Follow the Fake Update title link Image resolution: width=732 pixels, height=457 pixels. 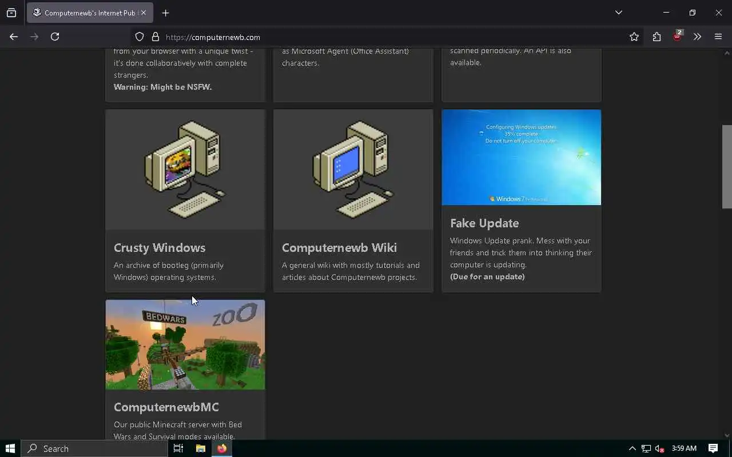(x=484, y=223)
